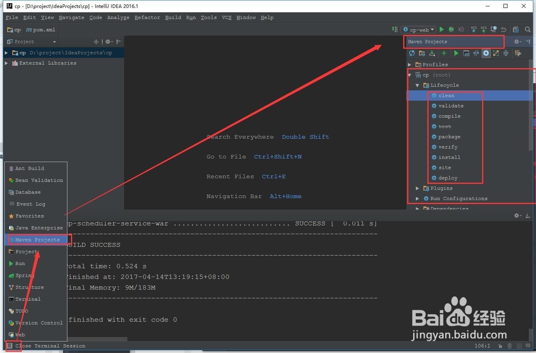The width and height of the screenshot is (536, 353).
Task: Toggle Maven offline mode
Action: pyautogui.click(x=476, y=53)
